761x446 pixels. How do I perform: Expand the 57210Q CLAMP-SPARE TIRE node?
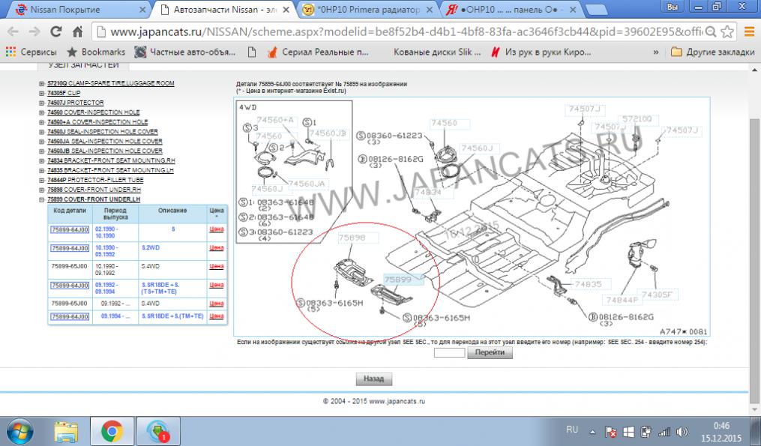(42, 83)
